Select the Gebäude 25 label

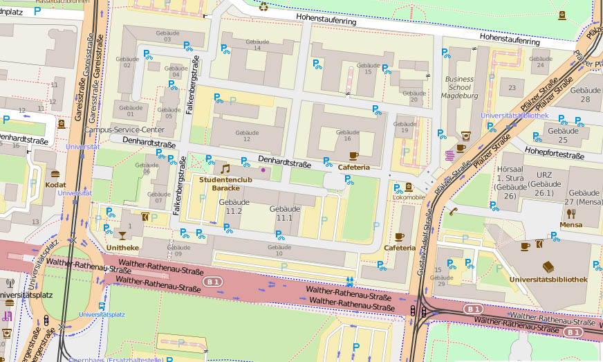pos(563,135)
